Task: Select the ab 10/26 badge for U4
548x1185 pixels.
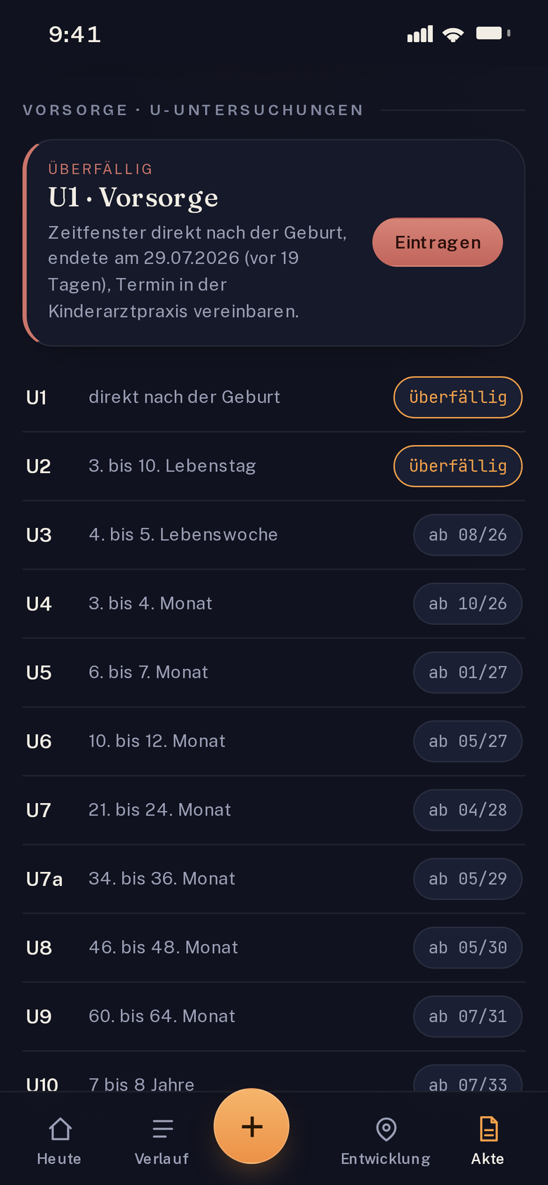Action: (x=468, y=604)
